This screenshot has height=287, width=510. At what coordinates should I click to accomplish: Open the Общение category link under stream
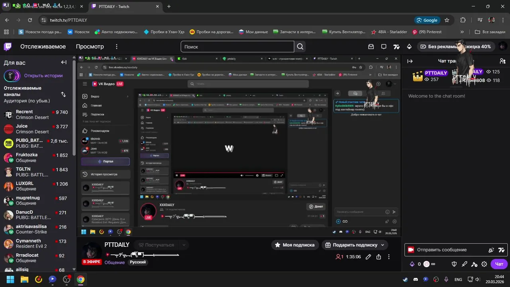click(x=114, y=262)
